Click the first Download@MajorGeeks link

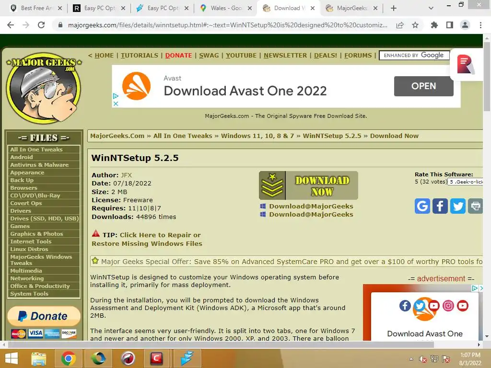tap(311, 206)
